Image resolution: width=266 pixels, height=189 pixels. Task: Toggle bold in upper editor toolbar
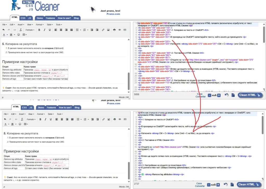tap(39, 30)
